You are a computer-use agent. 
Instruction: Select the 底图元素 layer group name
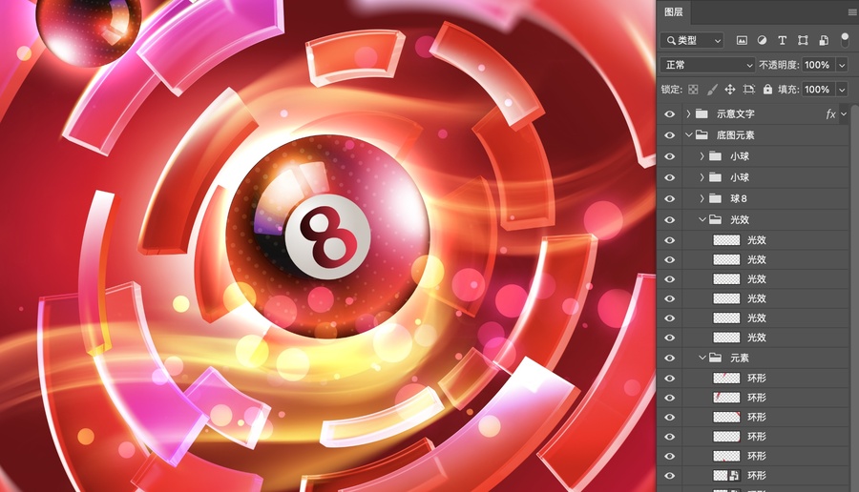736,135
